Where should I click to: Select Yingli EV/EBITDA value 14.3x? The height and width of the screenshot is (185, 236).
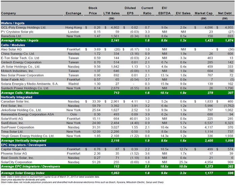165,136
